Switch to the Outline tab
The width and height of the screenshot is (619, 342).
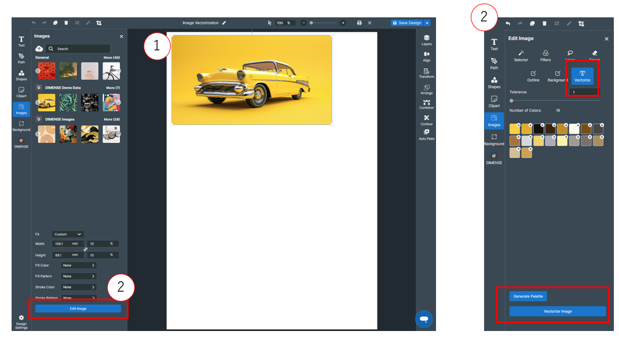(x=533, y=76)
